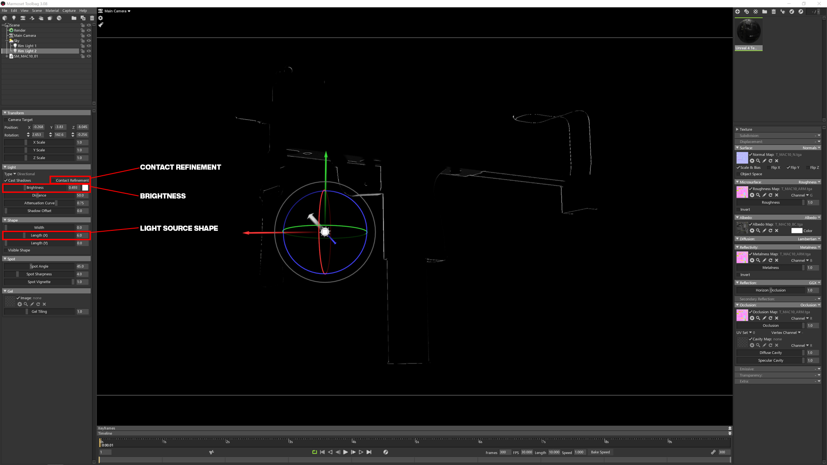Open the Diffusion Lambertian dropdown
Image resolution: width=827 pixels, height=465 pixels.
tap(809, 239)
